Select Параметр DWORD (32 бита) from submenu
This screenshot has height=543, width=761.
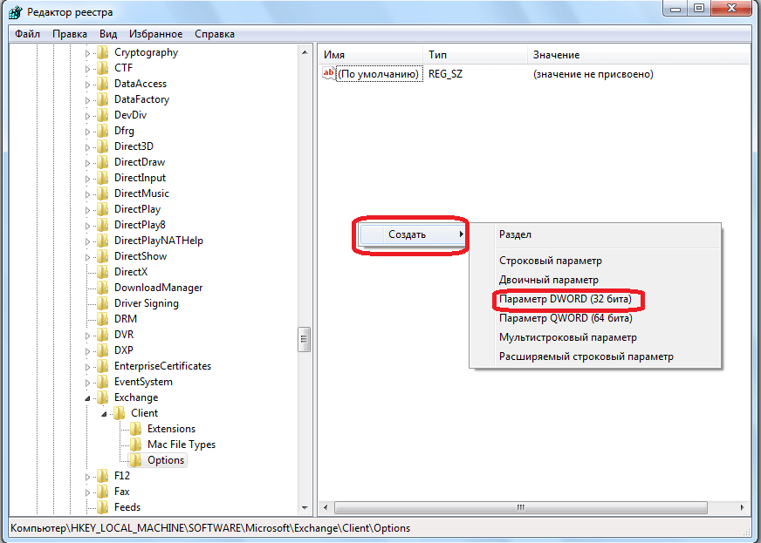click(569, 300)
